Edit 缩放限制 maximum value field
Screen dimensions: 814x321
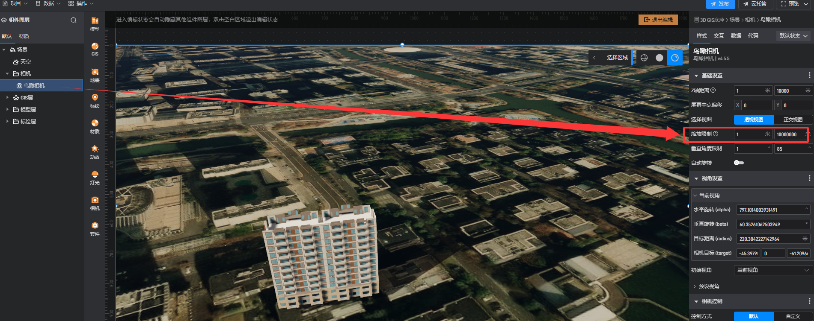click(x=793, y=134)
